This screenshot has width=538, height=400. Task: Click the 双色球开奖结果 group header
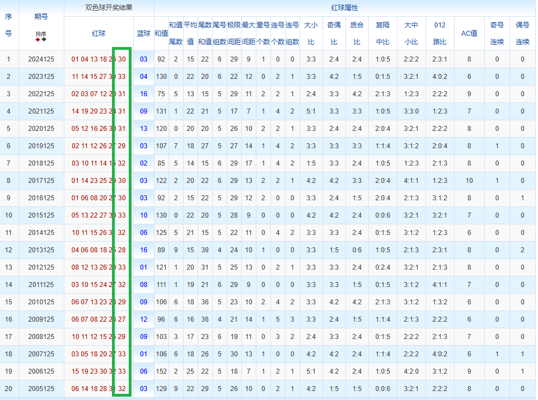pyautogui.click(x=109, y=7)
